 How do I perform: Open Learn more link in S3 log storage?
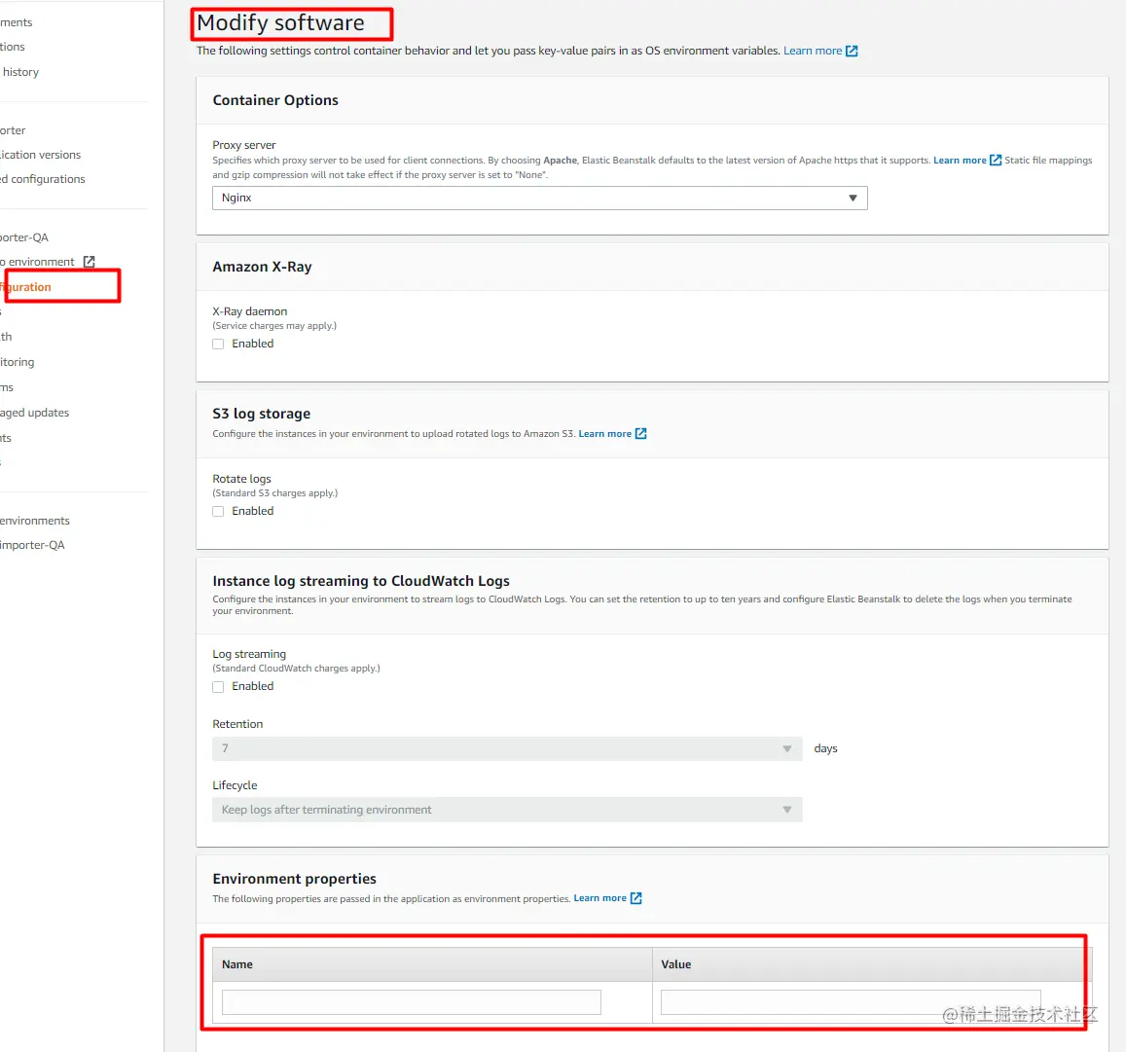(x=604, y=434)
